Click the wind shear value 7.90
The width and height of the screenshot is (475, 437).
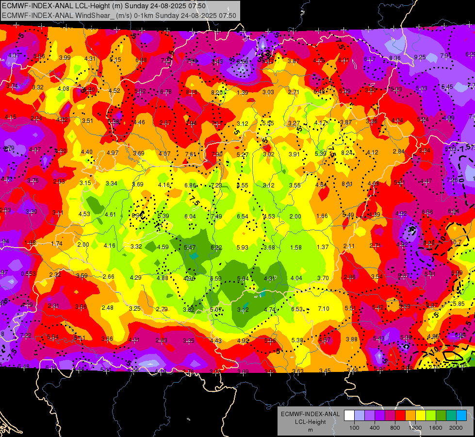pyautogui.click(x=217, y=154)
